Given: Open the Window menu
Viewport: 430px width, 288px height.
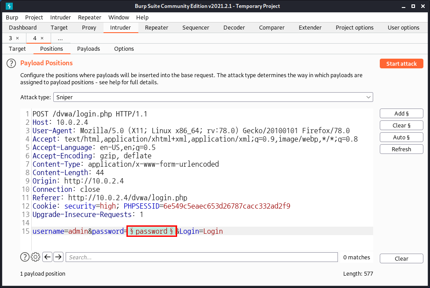Looking at the screenshot, I should tap(119, 17).
